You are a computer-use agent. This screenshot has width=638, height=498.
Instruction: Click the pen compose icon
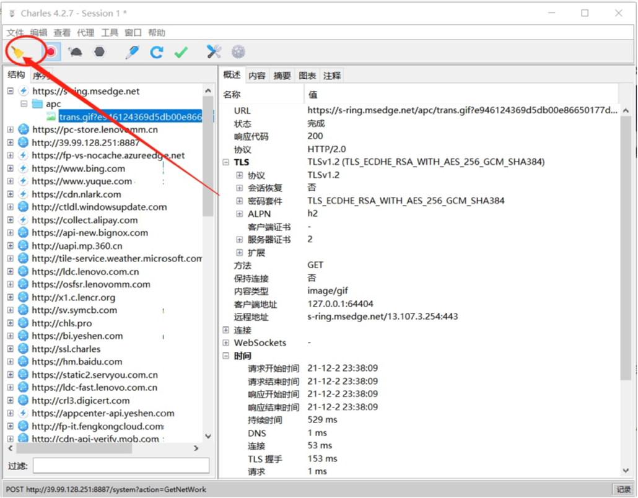click(x=132, y=51)
